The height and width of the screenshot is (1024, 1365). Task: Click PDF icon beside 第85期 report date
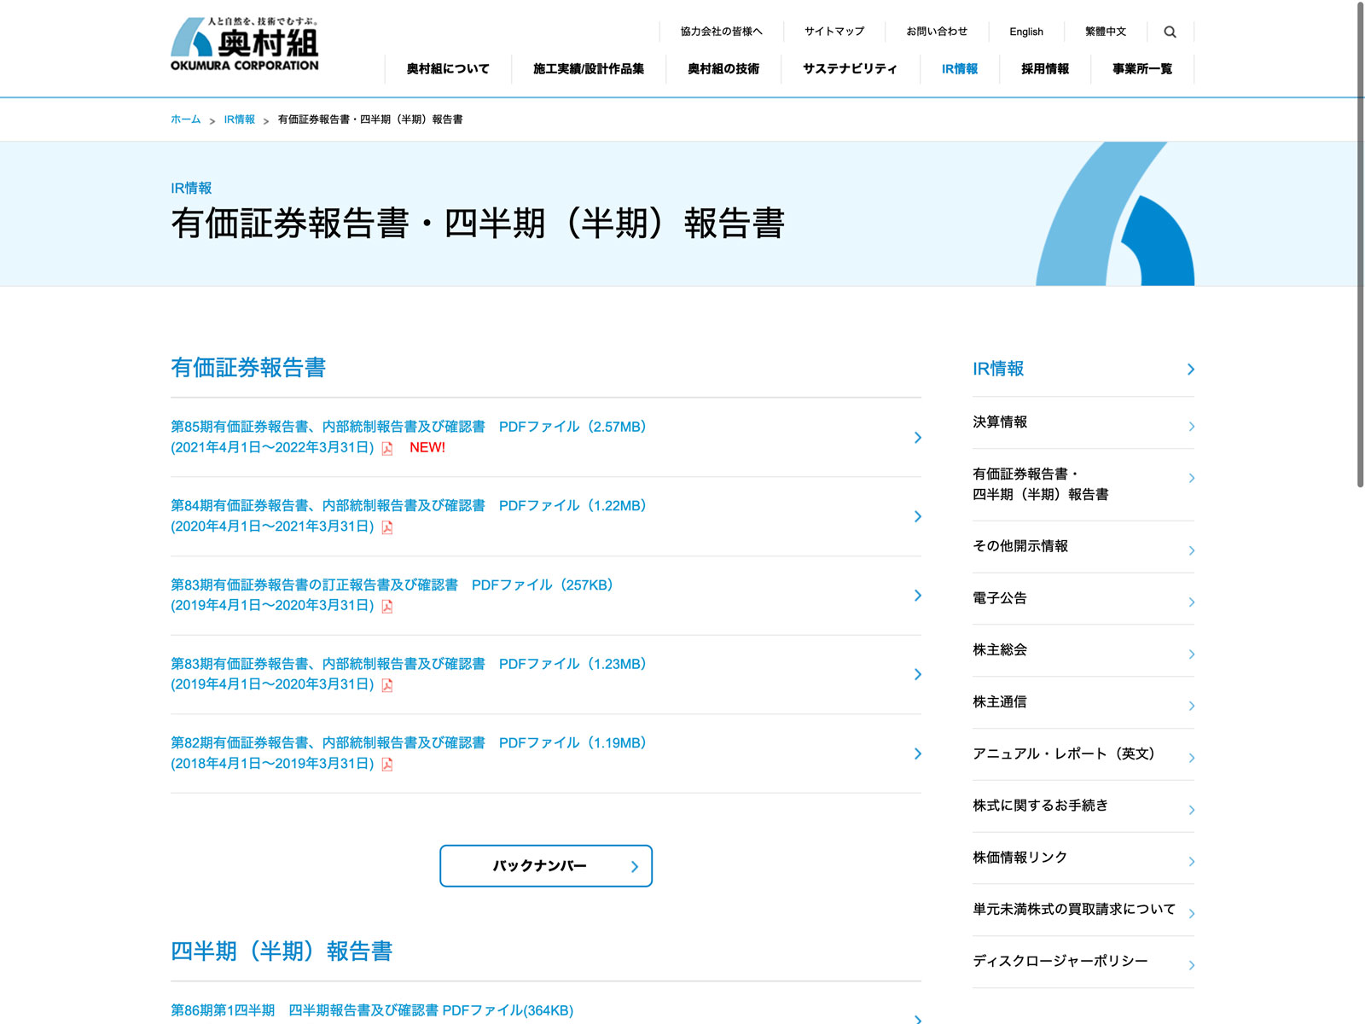click(387, 449)
